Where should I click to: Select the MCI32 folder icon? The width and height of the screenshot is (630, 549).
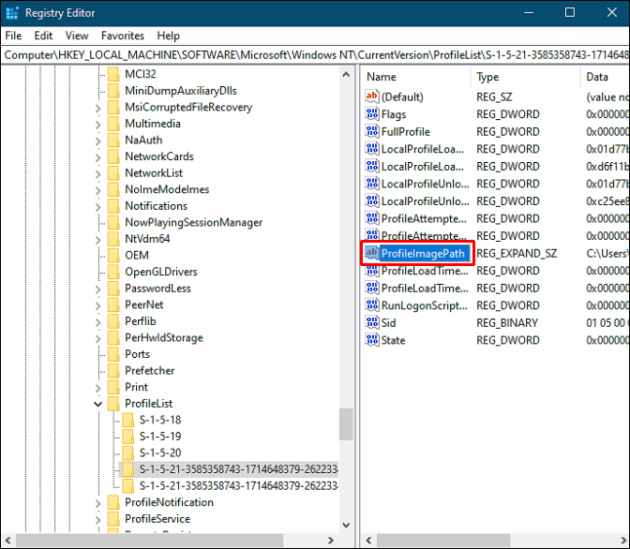click(x=113, y=74)
